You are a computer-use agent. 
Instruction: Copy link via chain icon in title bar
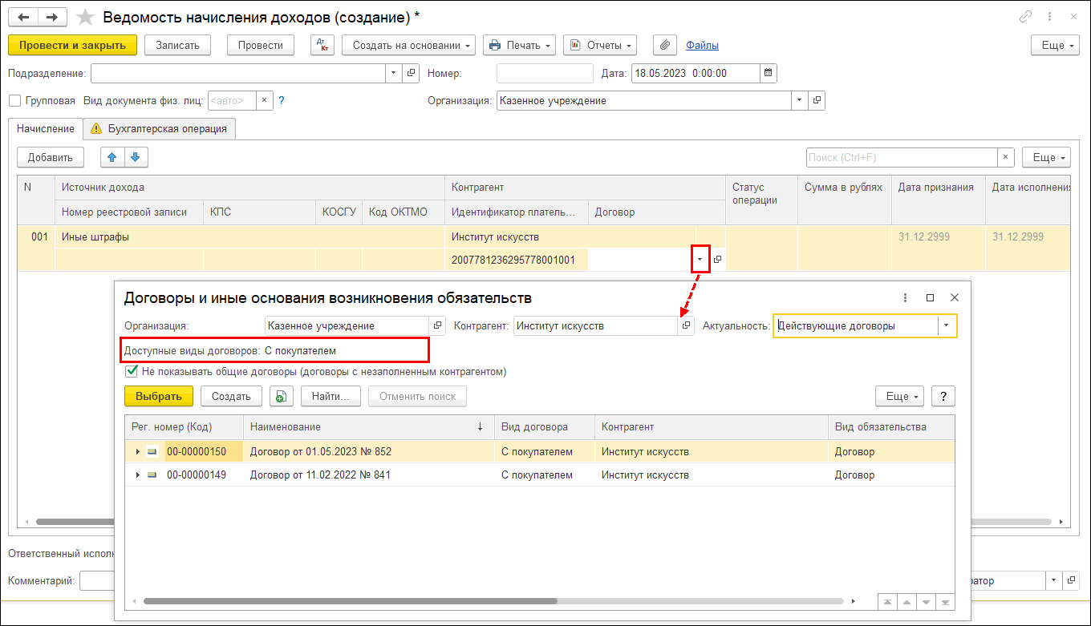tap(1025, 17)
